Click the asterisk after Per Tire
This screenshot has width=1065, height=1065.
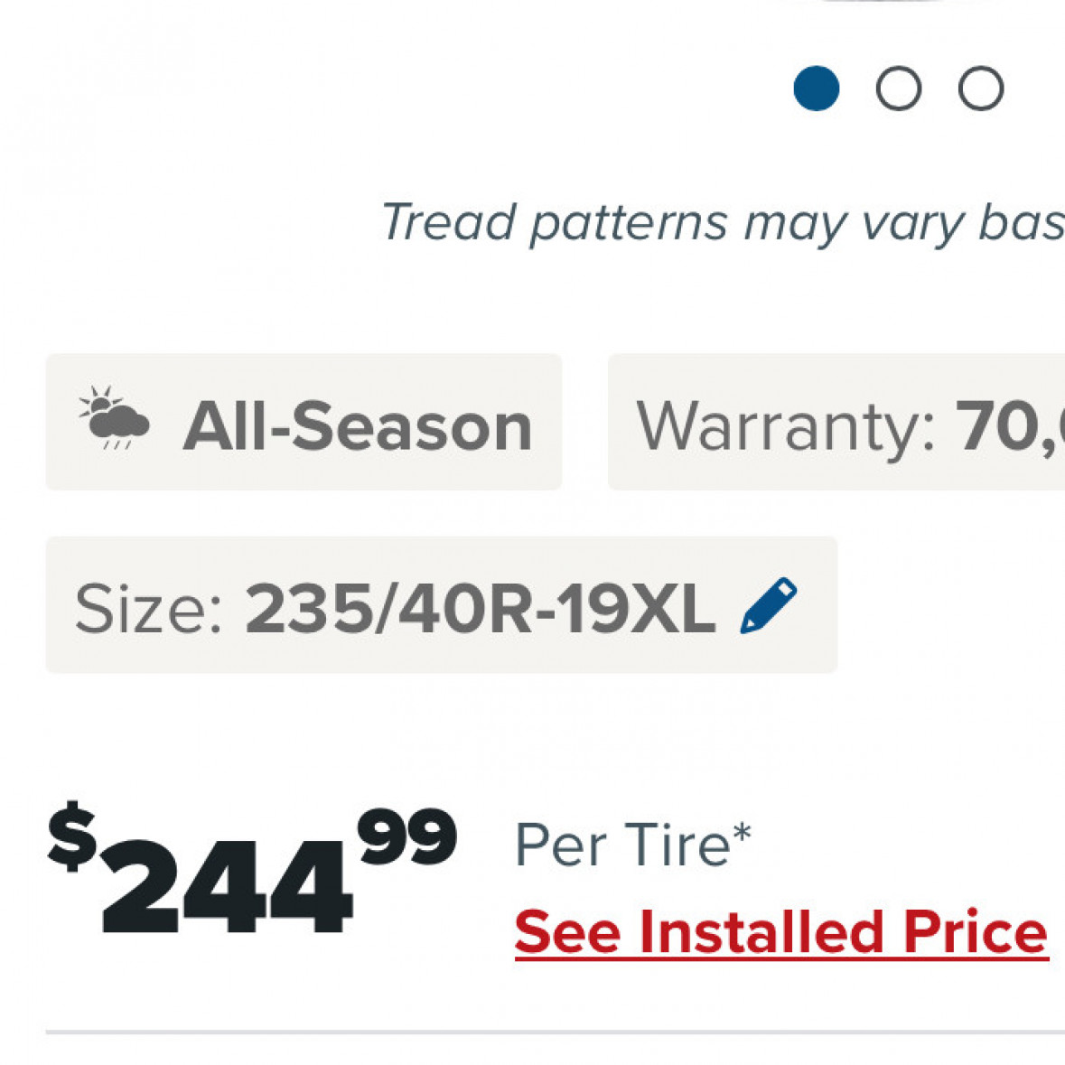742,835
